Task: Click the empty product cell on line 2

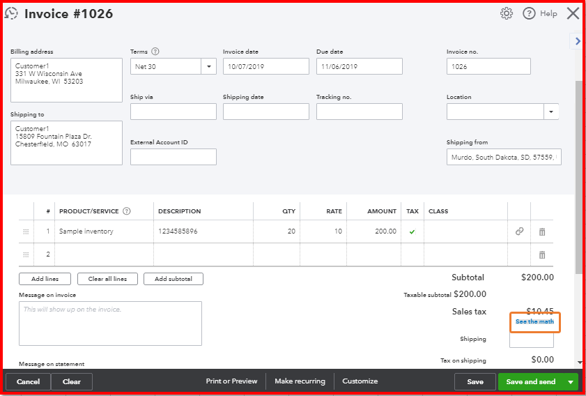Action: click(x=104, y=254)
